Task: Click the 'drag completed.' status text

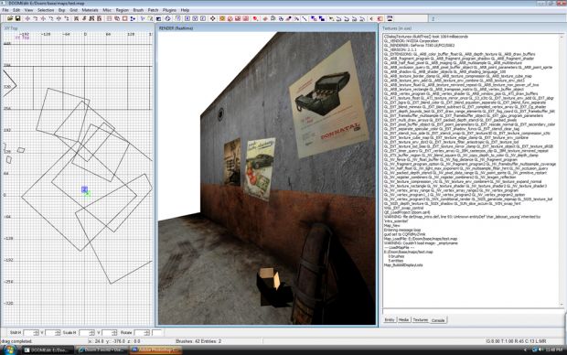Action: coord(16,341)
